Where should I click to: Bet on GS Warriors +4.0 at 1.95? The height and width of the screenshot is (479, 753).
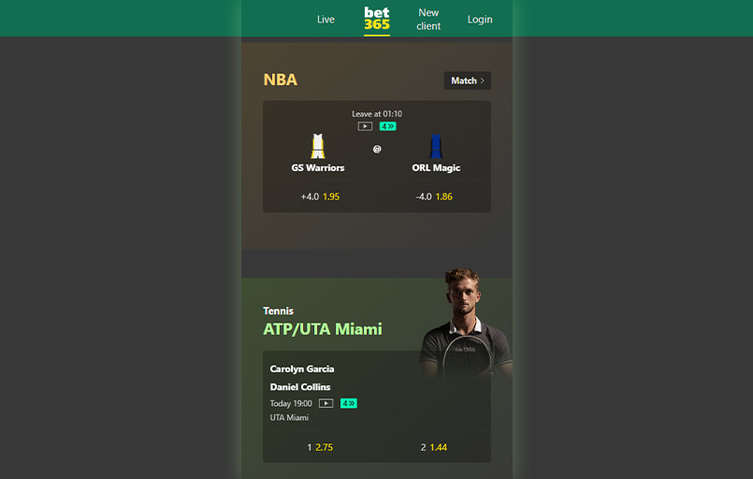click(x=320, y=196)
